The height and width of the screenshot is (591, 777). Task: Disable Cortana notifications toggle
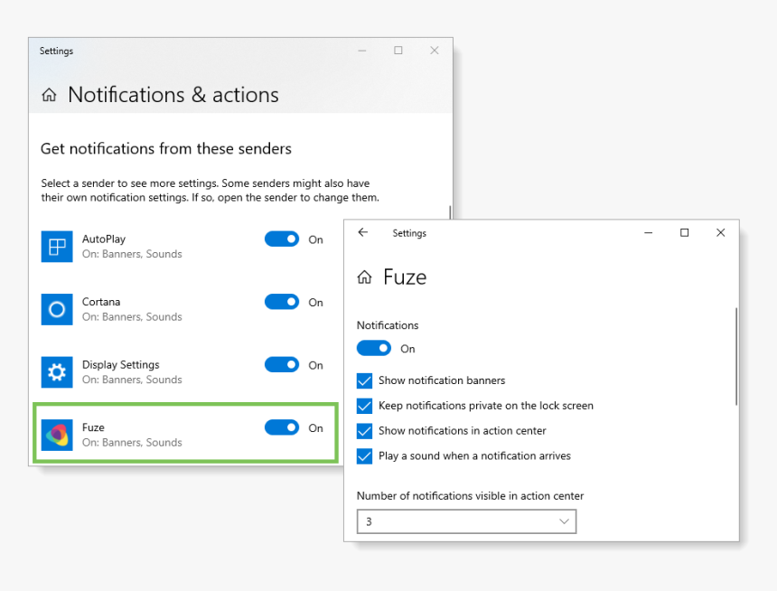tap(282, 302)
